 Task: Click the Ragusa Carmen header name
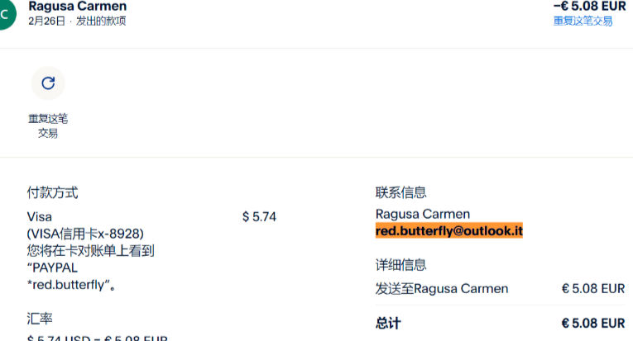[x=78, y=6]
